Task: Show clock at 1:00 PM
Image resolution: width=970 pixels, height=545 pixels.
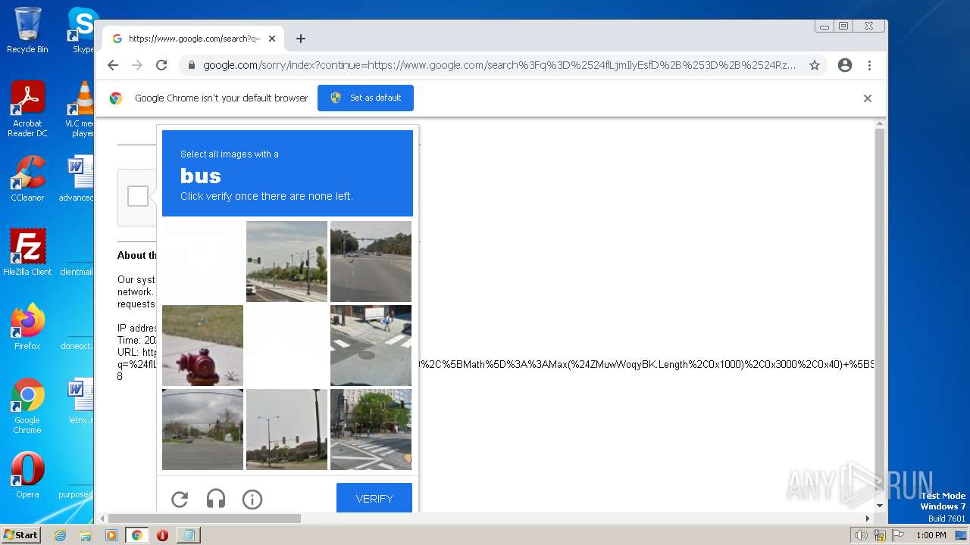Action: tap(931, 535)
